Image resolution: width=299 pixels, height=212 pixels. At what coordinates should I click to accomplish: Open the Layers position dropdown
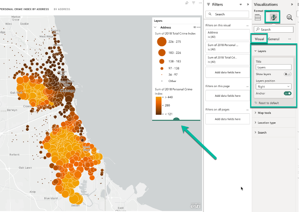tap(273, 86)
